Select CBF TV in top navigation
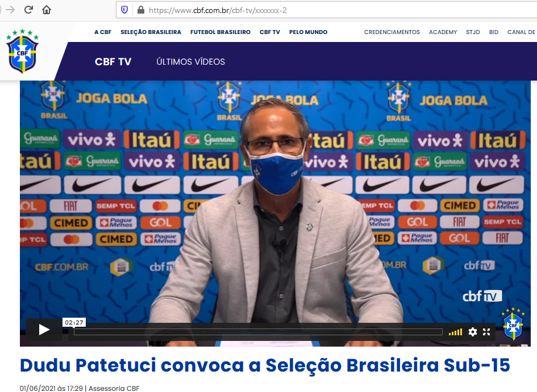The width and height of the screenshot is (537, 392). coord(269,32)
